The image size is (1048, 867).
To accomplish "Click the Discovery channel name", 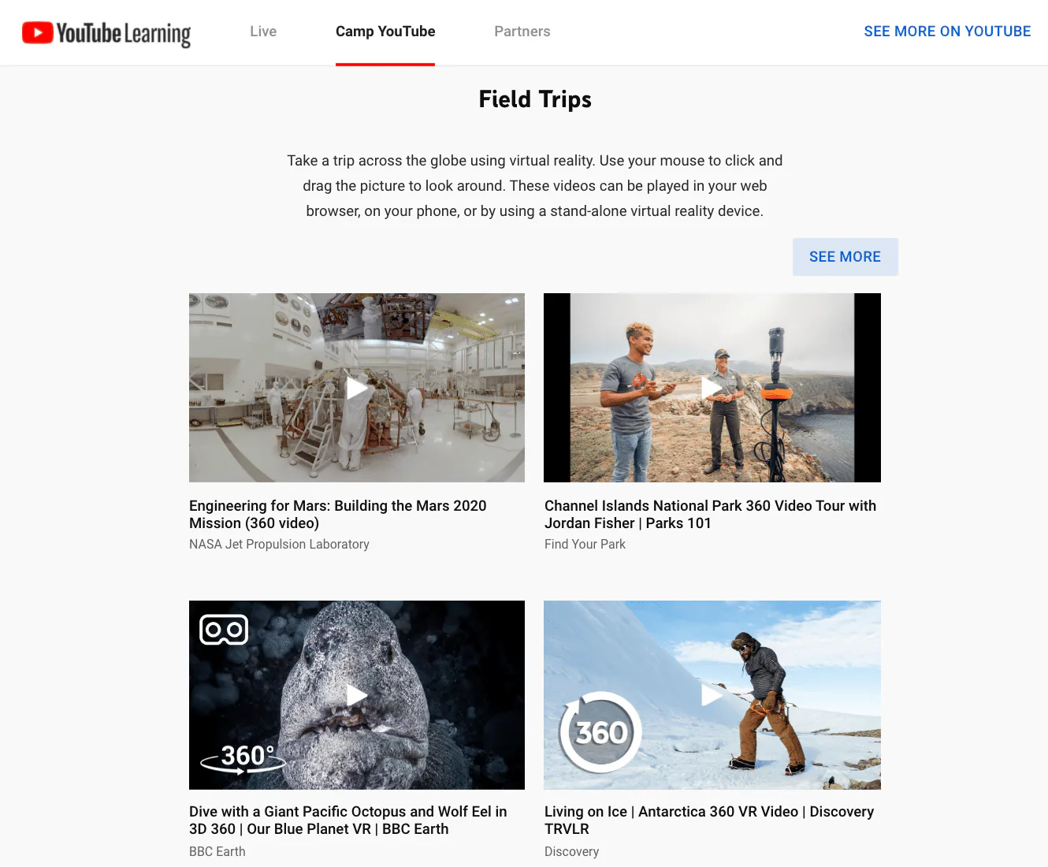I will coord(571,852).
